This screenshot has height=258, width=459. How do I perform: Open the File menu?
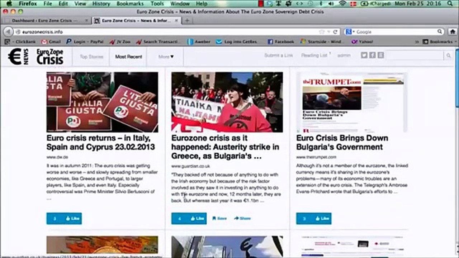coord(48,4)
